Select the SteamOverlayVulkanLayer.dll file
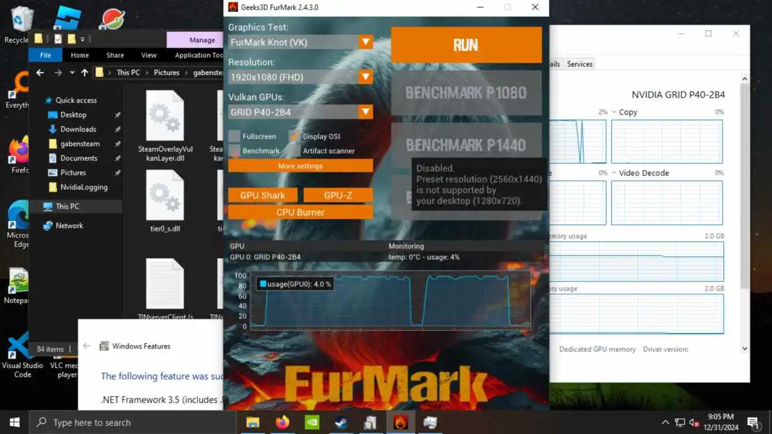 tap(165, 127)
